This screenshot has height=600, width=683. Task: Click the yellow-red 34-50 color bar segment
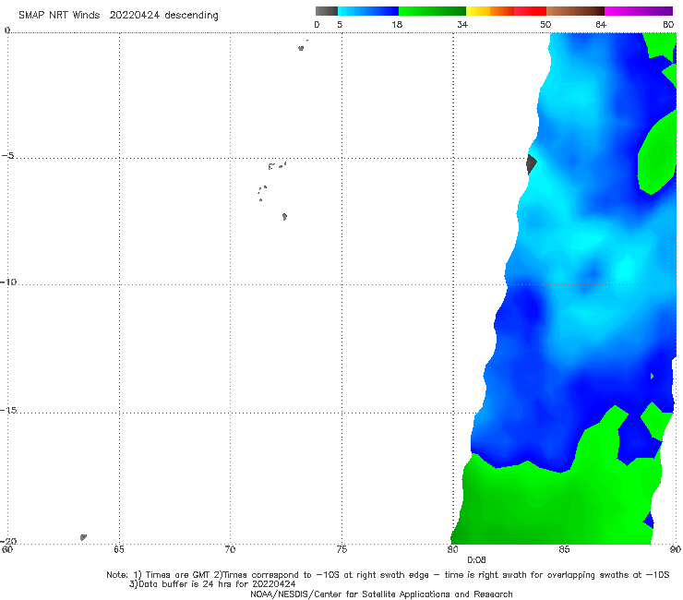point(506,11)
